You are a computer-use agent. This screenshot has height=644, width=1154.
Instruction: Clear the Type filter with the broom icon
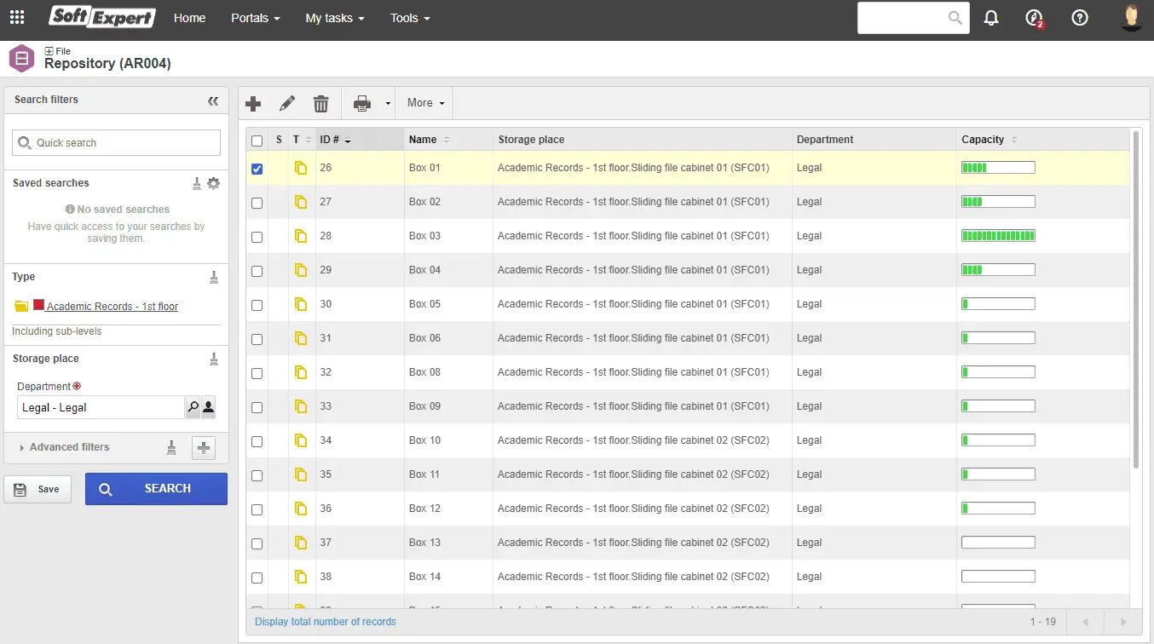tap(214, 276)
